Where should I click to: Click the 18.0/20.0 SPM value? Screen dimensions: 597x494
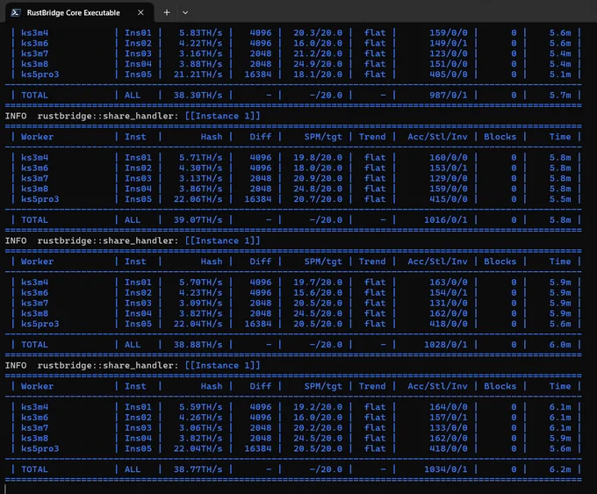tap(318, 168)
